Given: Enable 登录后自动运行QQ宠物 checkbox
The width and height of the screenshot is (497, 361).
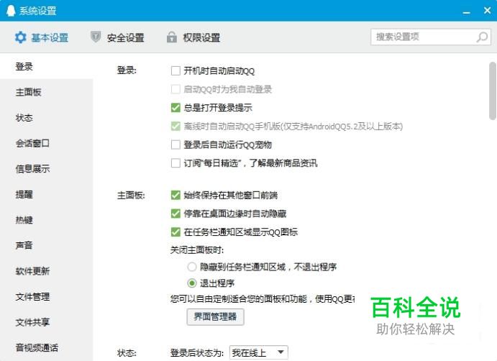Looking at the screenshot, I should tap(175, 145).
